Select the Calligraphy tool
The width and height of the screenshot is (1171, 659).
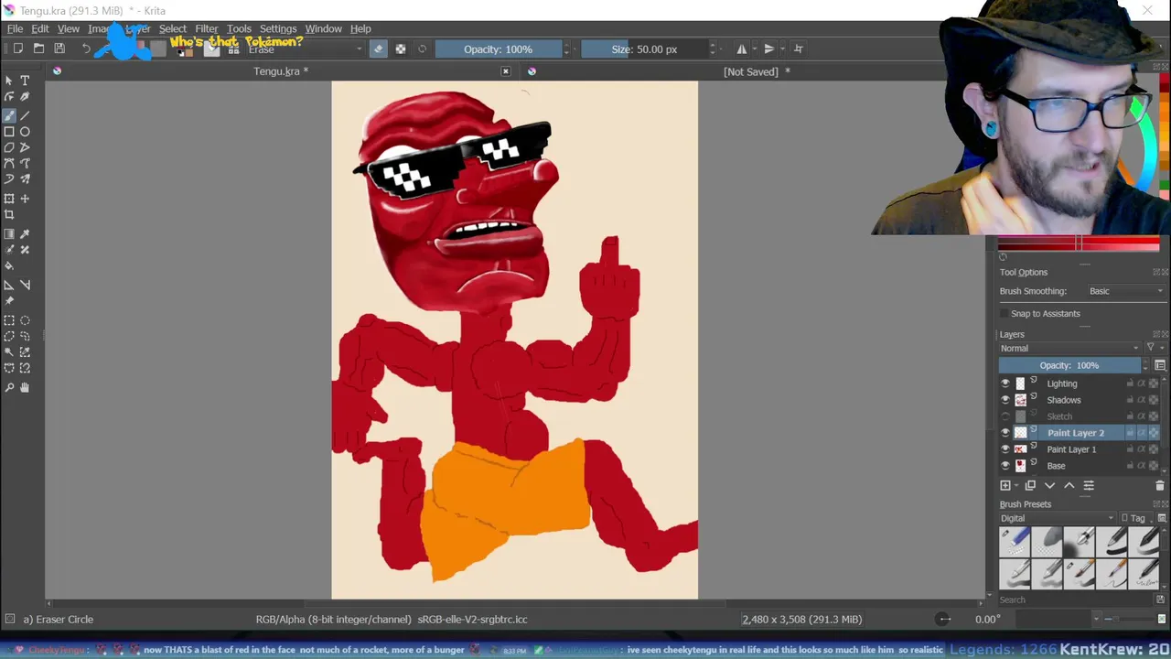click(x=25, y=97)
